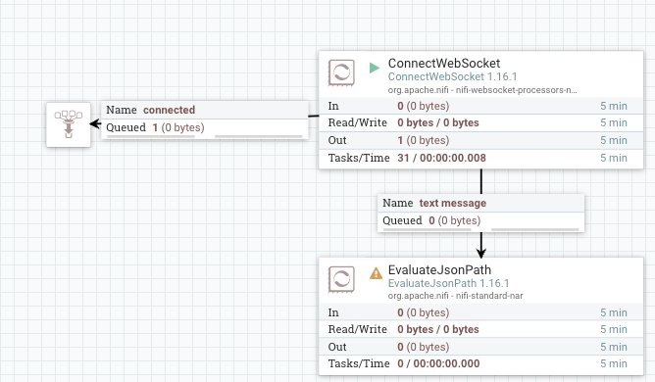
Task: Click the ConnectWebSocket processor icon
Action: (341, 72)
